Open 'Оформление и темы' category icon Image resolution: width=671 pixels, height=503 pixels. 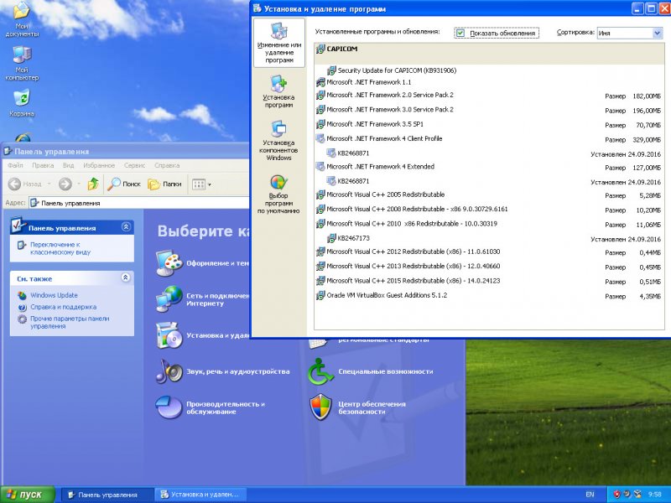click(x=169, y=263)
